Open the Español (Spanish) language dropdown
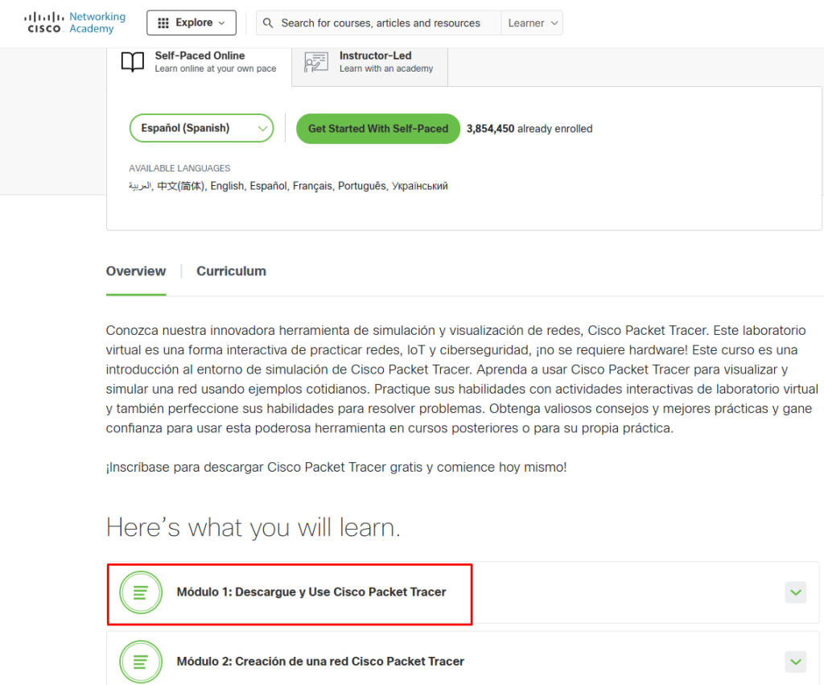 coord(201,128)
